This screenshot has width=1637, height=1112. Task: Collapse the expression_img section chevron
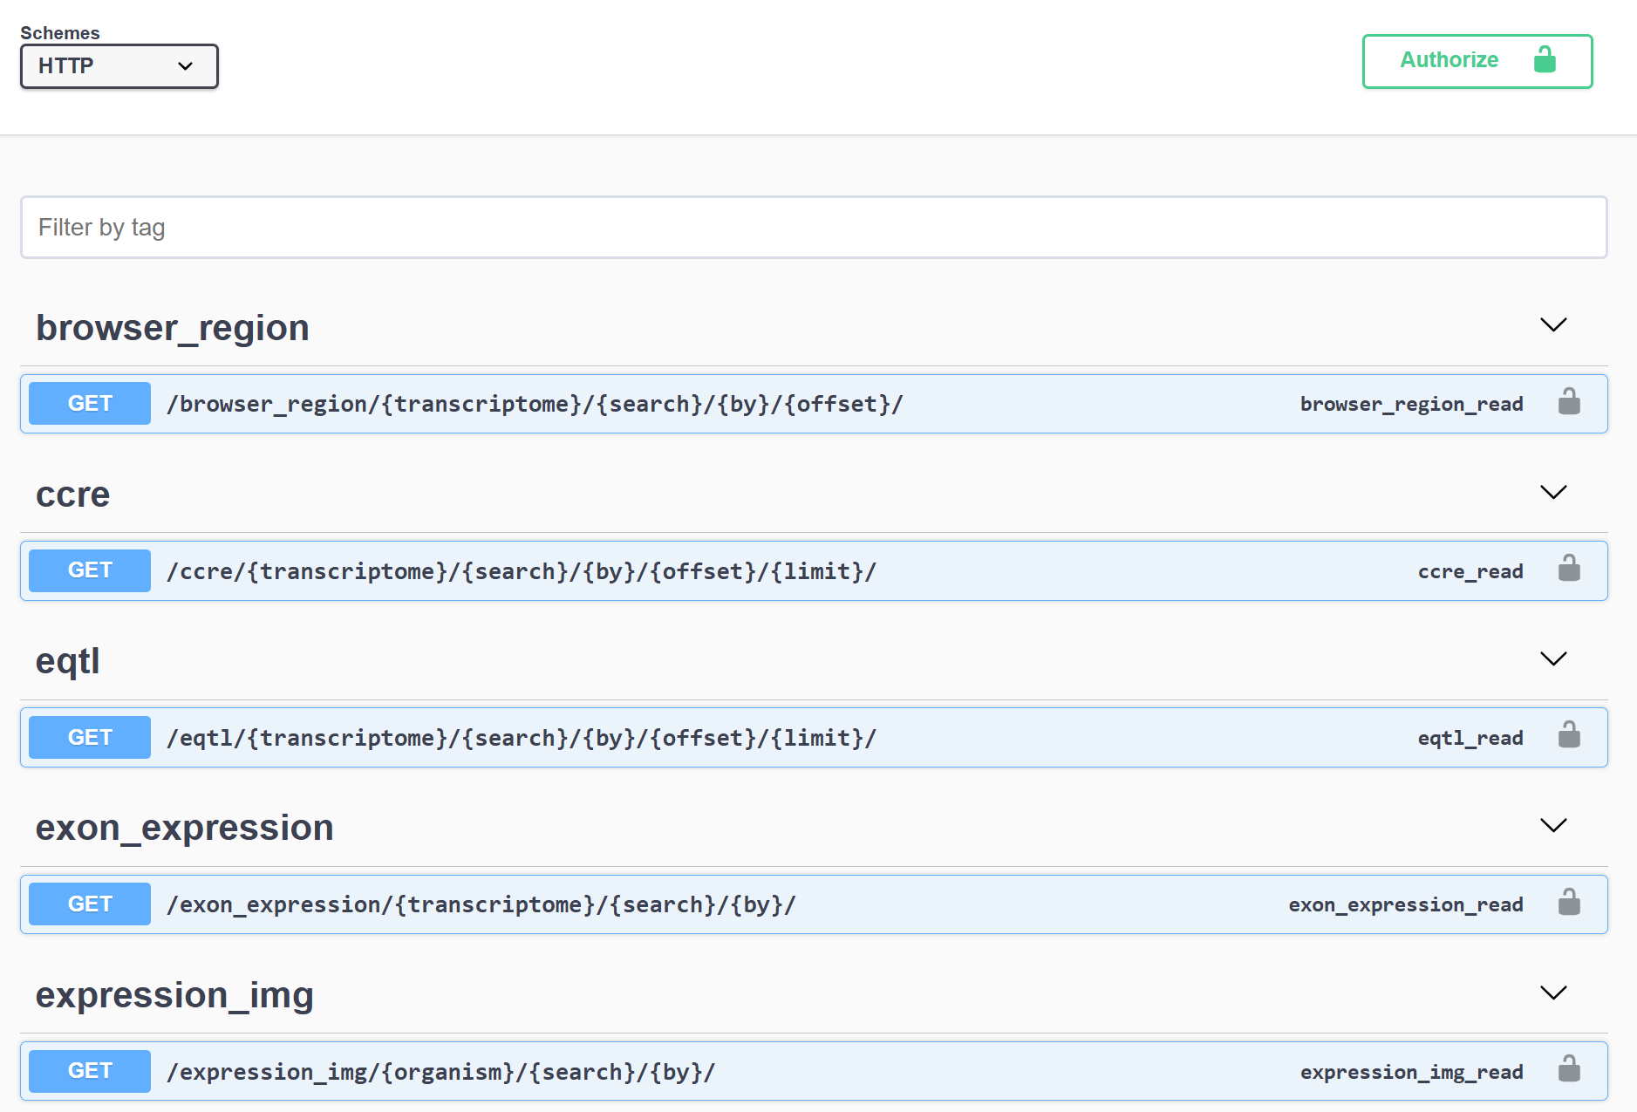click(x=1553, y=993)
